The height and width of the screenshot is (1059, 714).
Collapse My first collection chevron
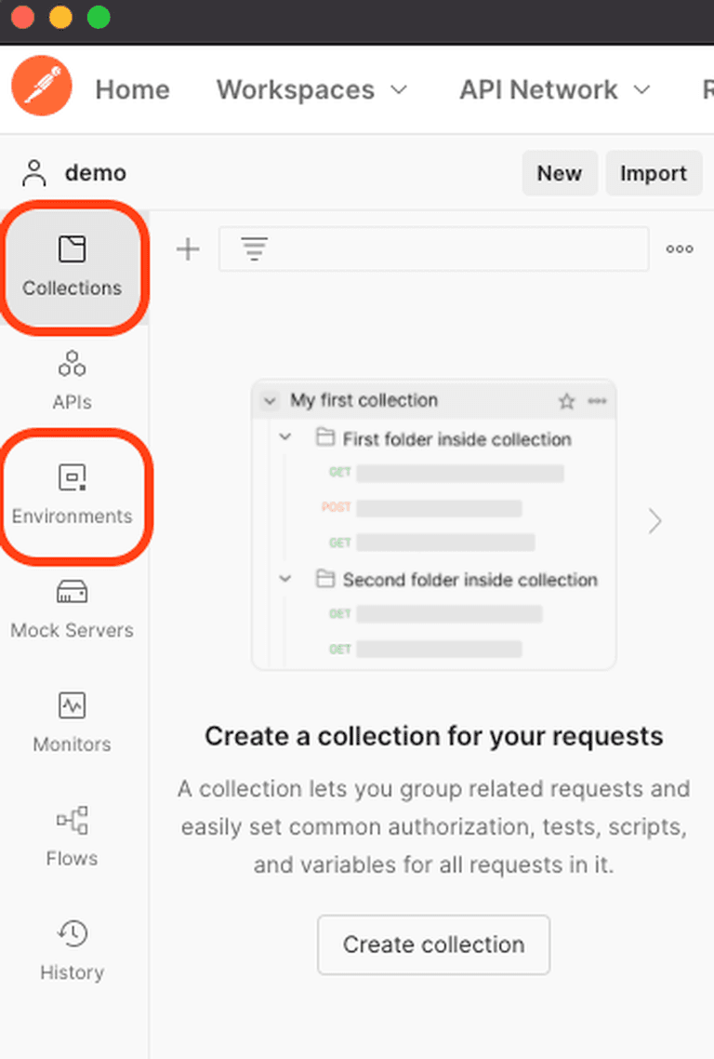(270, 400)
